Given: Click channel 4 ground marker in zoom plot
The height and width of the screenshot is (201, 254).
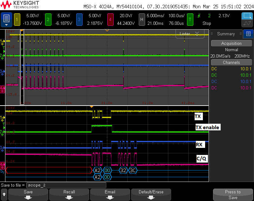Looking at the screenshot, I should (x=3, y=166).
